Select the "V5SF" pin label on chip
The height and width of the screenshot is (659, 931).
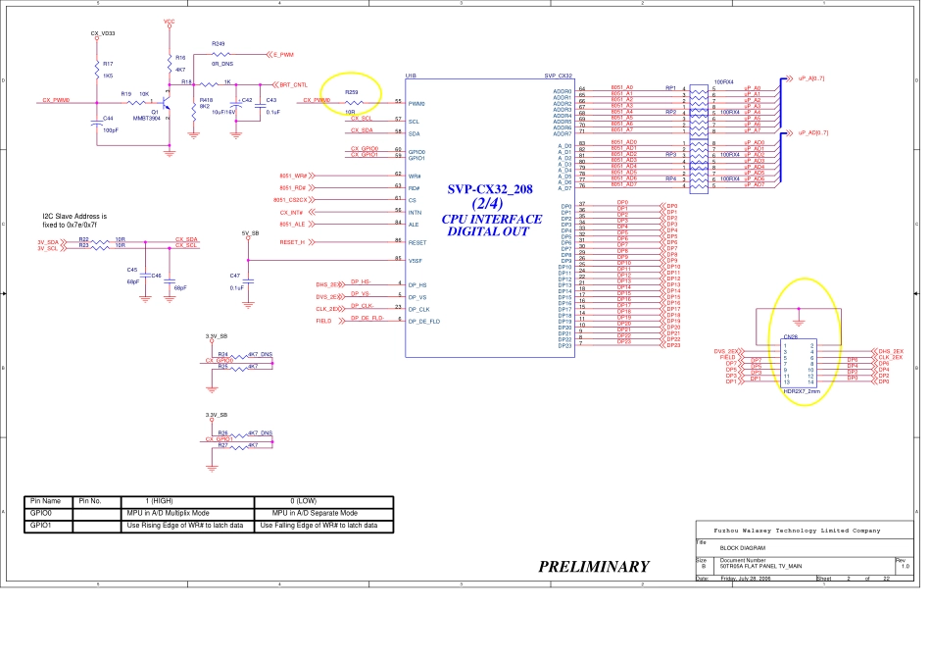pyautogui.click(x=416, y=261)
